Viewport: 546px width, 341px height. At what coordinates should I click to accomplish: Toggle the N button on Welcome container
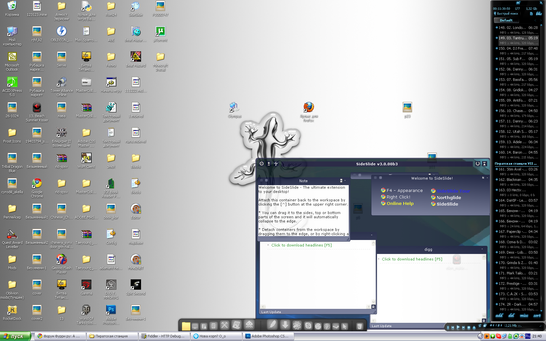pyautogui.click(x=483, y=178)
